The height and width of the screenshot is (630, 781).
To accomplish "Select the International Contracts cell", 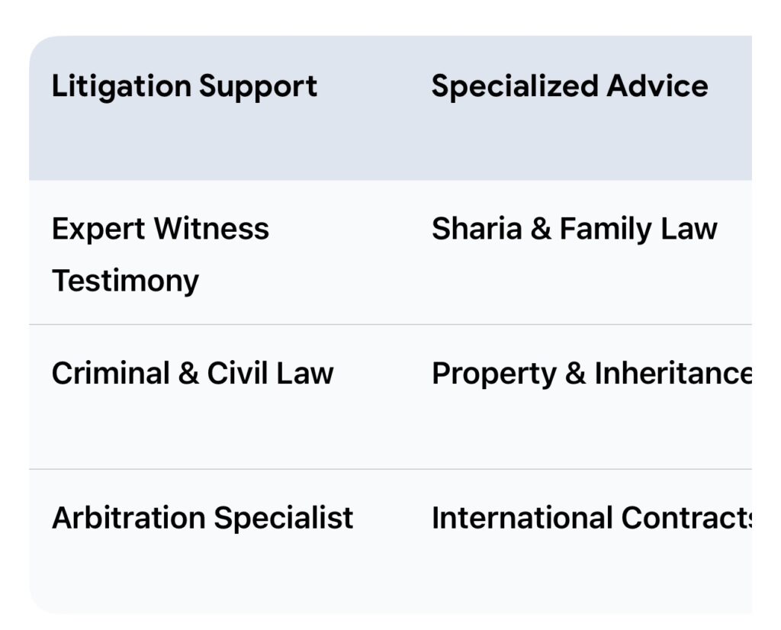I will click(591, 518).
